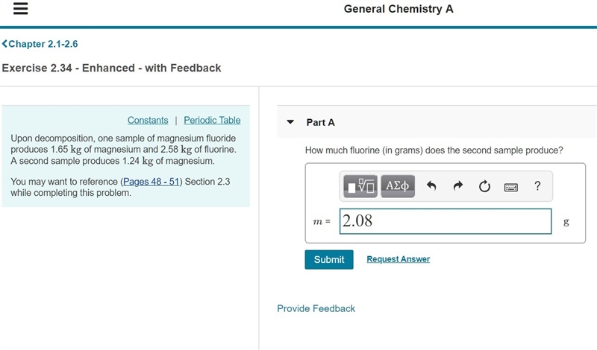Open help with the question mark icon

pos(537,186)
